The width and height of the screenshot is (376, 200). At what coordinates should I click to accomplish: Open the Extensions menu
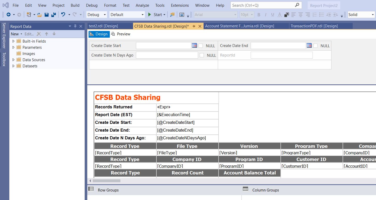pyautogui.click(x=180, y=5)
